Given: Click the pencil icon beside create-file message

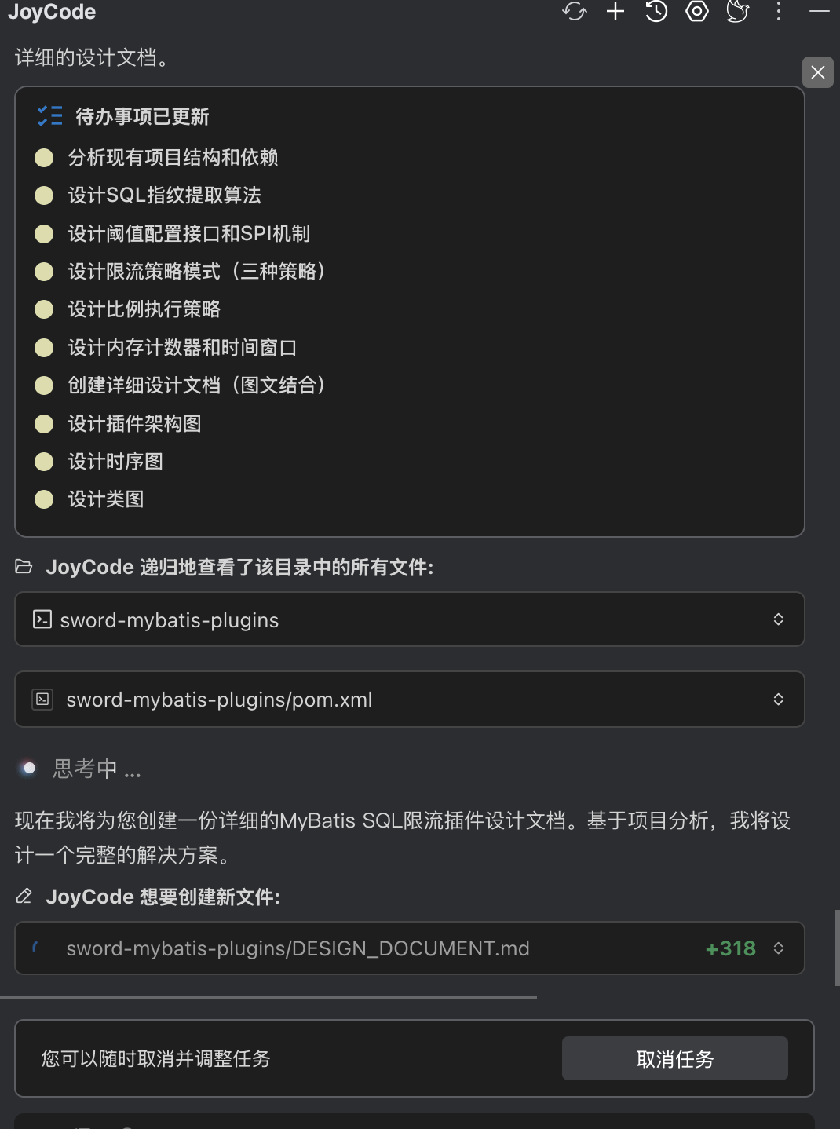Looking at the screenshot, I should coord(24,896).
